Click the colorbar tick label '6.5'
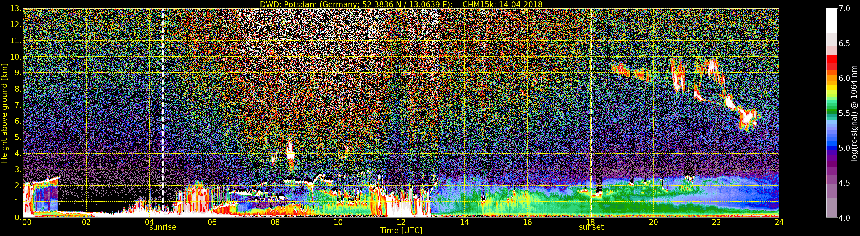The image size is (860, 236). 844,44
